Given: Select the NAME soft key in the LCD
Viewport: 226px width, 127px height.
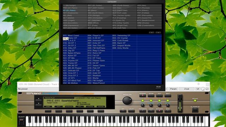Looking at the screenshot, I should click(x=48, y=107).
